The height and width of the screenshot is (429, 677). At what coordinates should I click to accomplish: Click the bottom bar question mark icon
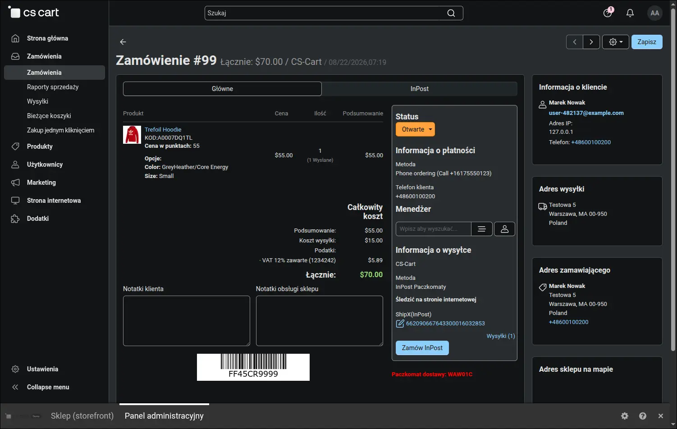[x=643, y=416]
